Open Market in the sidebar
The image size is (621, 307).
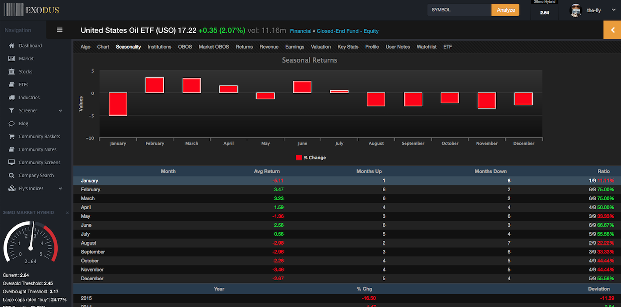[x=26, y=59]
